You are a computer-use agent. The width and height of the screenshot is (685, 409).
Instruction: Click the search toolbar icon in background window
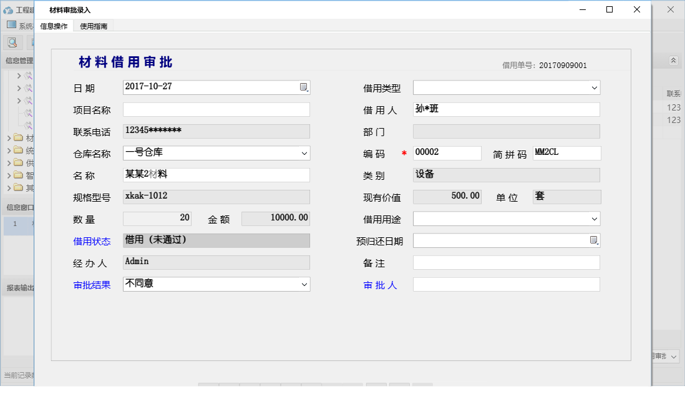click(x=12, y=42)
